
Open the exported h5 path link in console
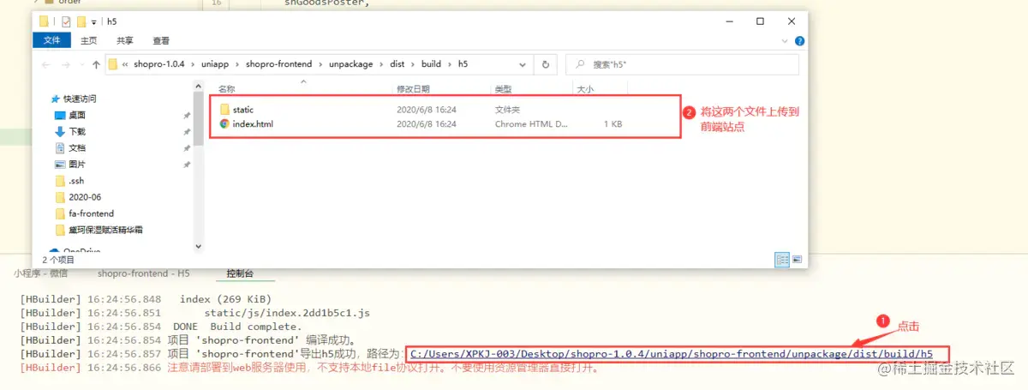(672, 353)
